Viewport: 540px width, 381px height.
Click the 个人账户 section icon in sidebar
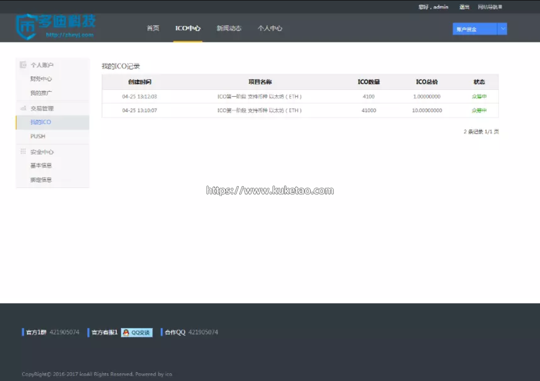pos(23,65)
